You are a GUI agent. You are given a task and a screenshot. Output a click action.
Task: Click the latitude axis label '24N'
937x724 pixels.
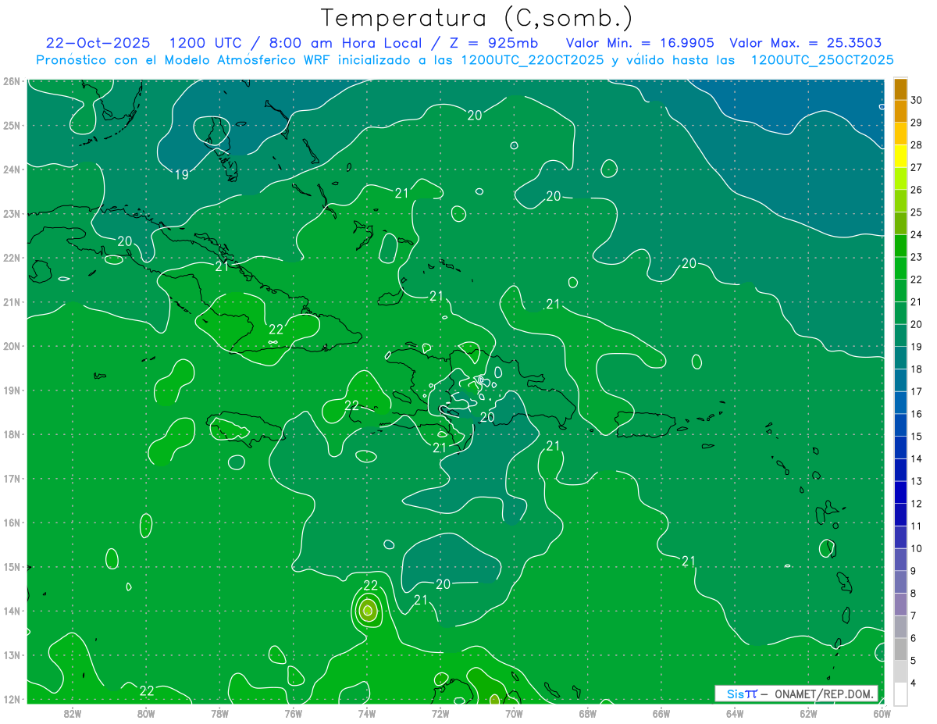12,169
